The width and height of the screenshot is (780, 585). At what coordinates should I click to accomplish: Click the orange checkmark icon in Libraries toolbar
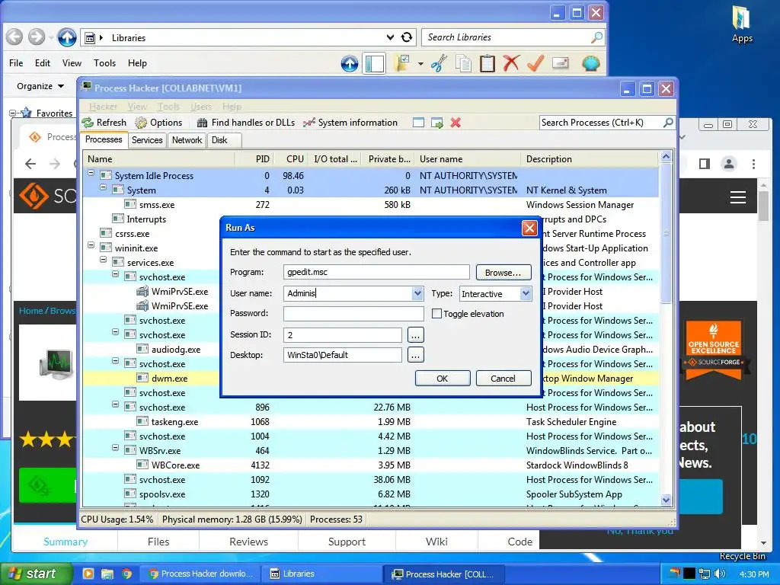coord(535,63)
